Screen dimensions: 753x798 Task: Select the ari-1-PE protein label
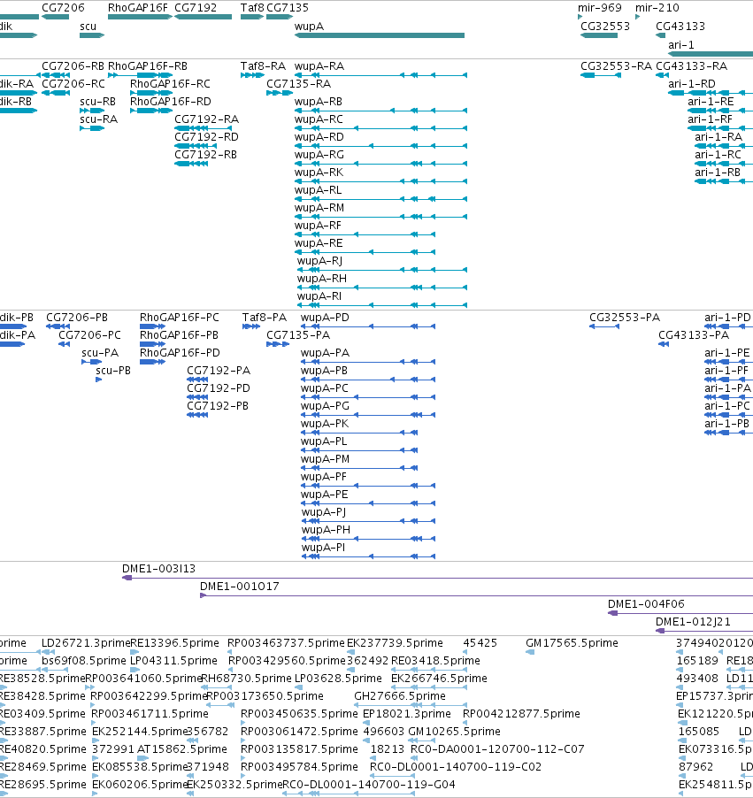click(x=727, y=353)
